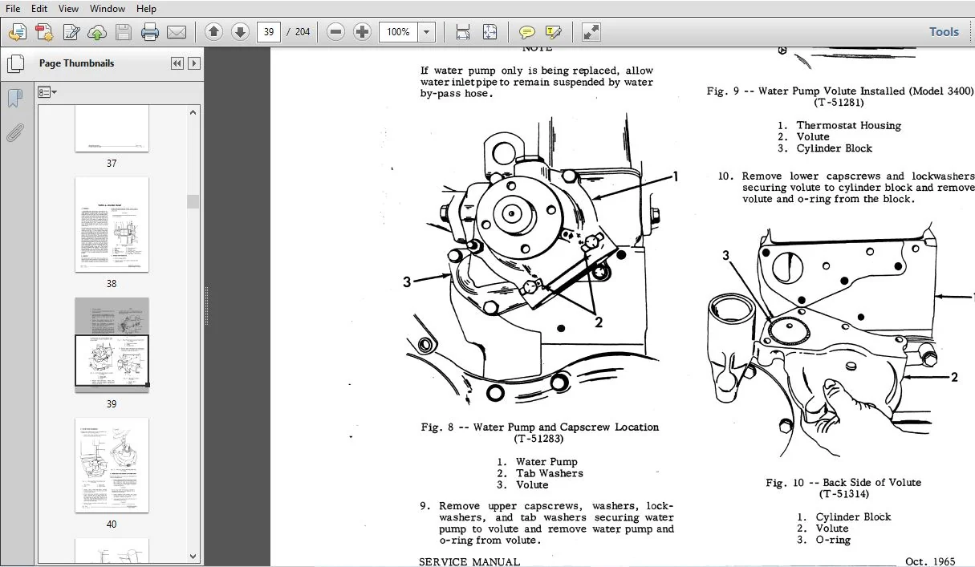Click the cloud upload icon
This screenshot has height=567, width=975.
click(x=97, y=32)
